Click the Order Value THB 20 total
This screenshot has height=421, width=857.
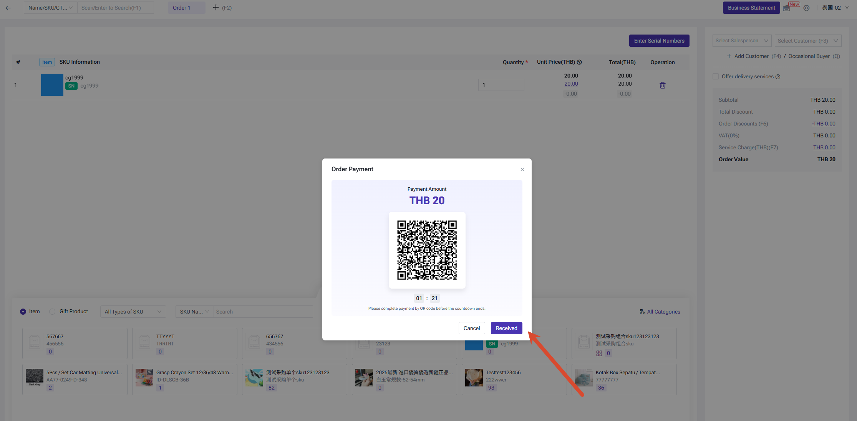[826, 159]
